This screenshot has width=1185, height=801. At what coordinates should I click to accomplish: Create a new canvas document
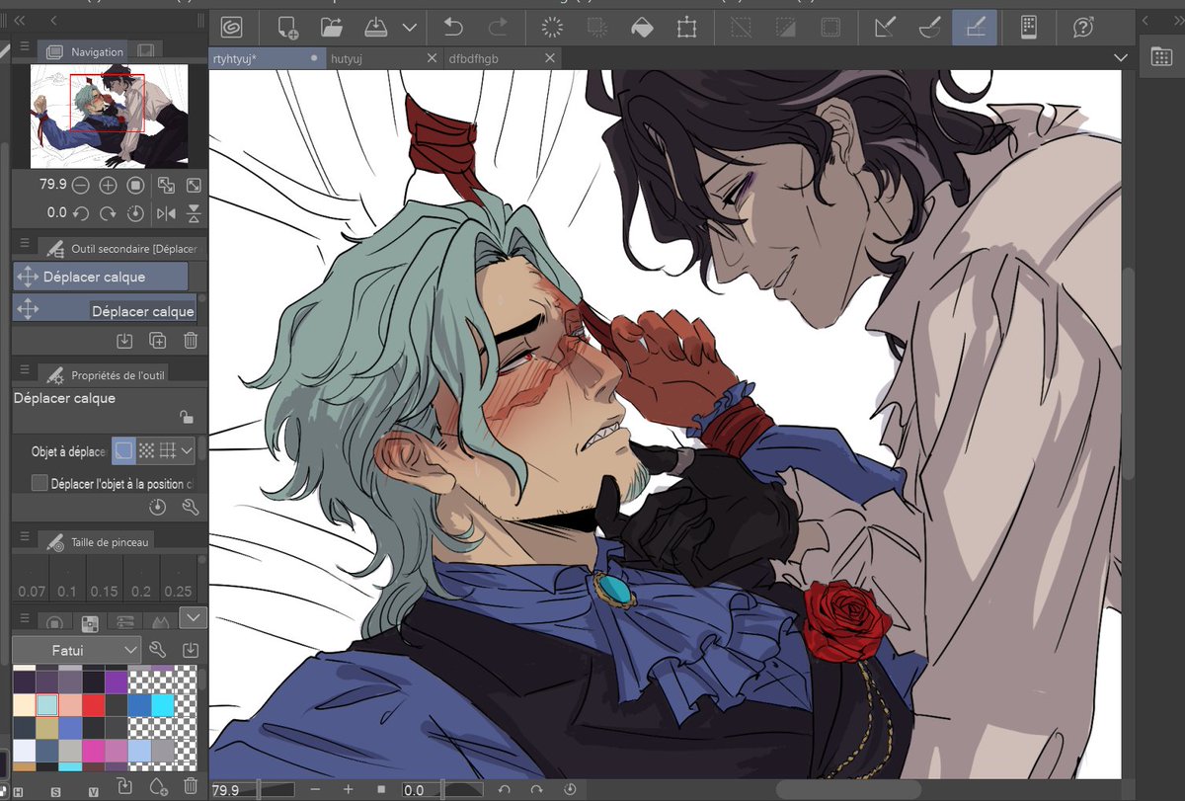[287, 27]
